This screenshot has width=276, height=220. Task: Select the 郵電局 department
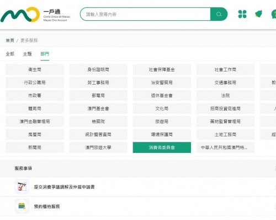[98, 96]
